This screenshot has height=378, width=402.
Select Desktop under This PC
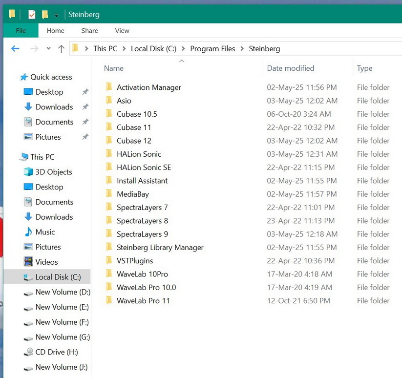[x=49, y=187]
